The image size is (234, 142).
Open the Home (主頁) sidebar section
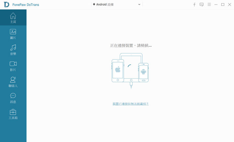[13, 18]
